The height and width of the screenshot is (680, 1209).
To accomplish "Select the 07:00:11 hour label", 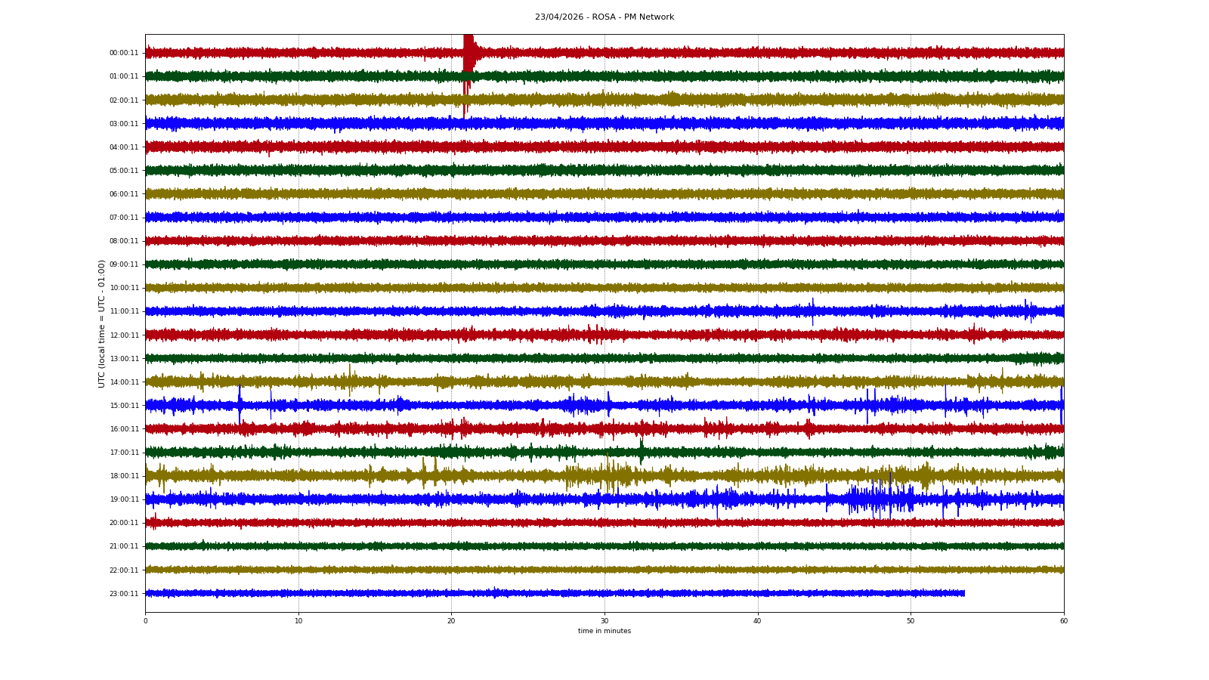I will tap(124, 218).
